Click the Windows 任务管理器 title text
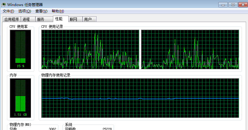The image size is (248, 130). (25, 5)
